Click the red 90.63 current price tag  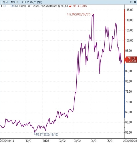[x=131, y=59]
